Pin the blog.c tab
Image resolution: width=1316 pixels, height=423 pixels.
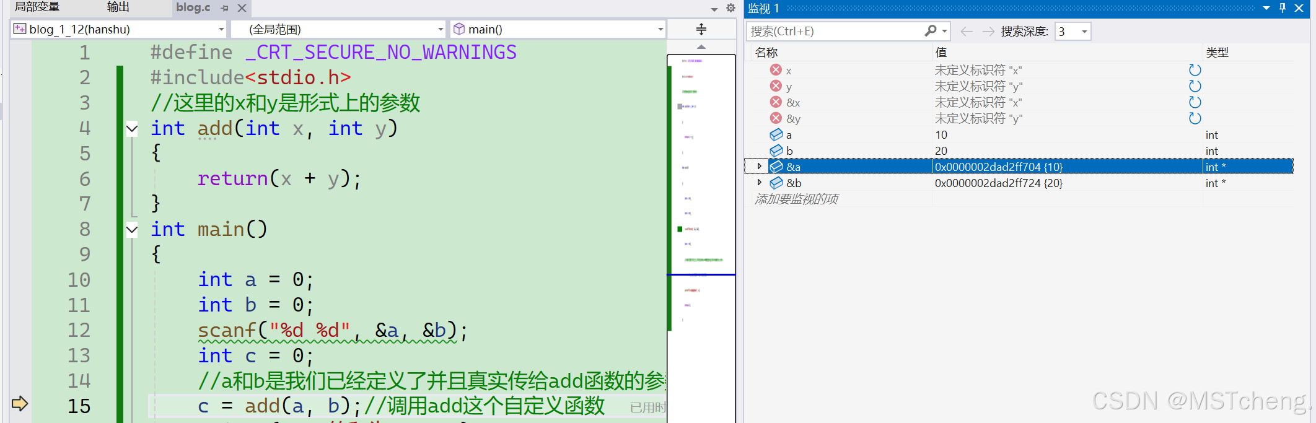pyautogui.click(x=225, y=8)
